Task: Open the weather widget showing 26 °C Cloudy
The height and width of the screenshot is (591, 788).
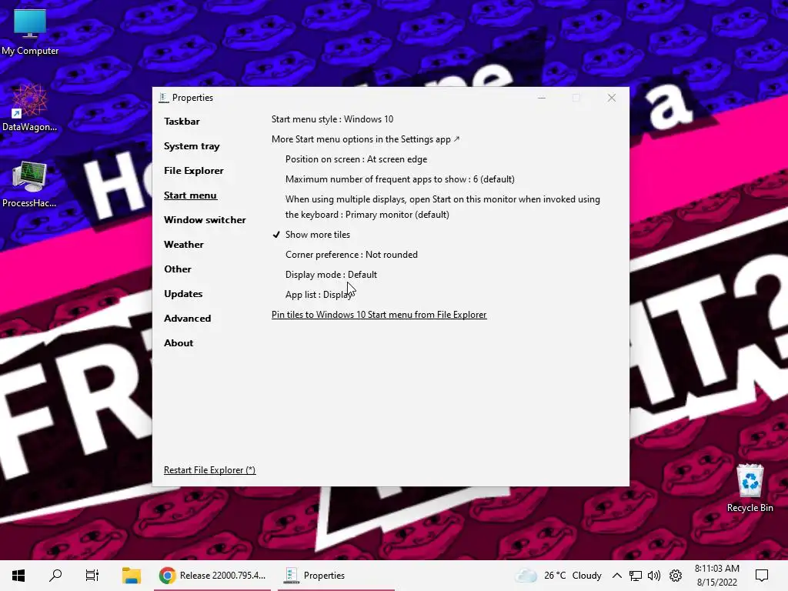Action: [559, 576]
